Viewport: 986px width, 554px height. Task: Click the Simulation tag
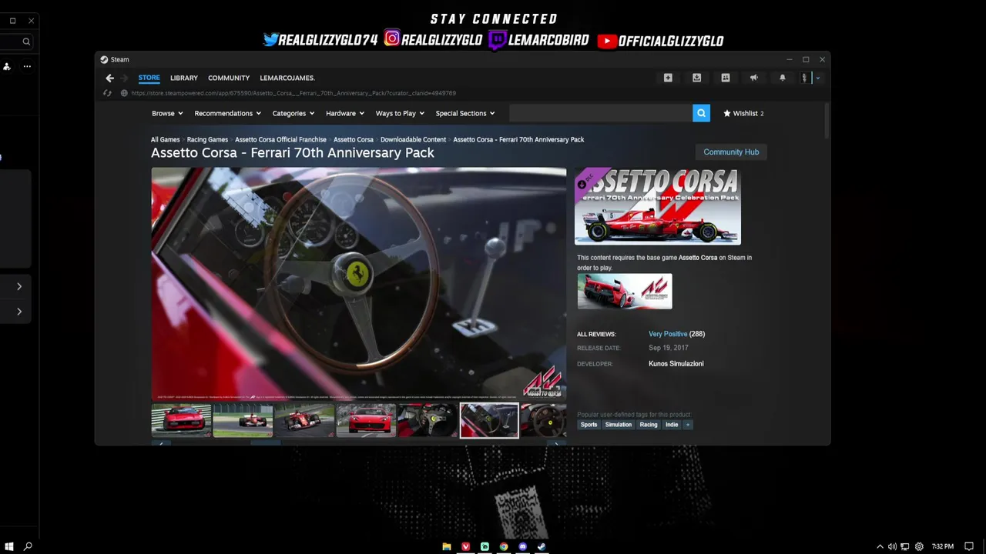click(618, 425)
